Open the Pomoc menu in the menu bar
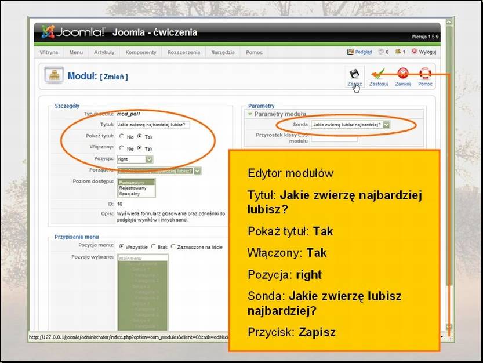This screenshot has height=363, width=483. pyautogui.click(x=254, y=52)
